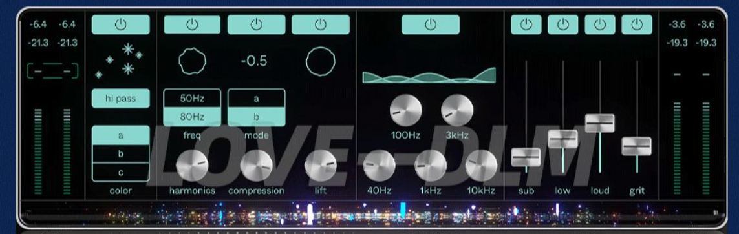Choose color option b

(121, 153)
